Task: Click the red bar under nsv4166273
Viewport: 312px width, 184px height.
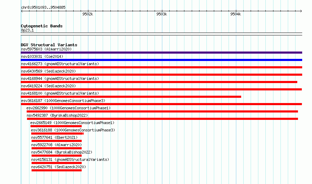Action: pos(161,67)
